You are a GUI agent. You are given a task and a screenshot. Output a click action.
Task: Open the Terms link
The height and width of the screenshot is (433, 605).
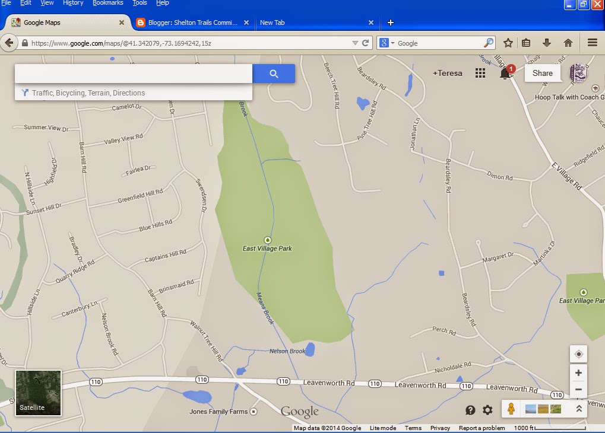pos(413,428)
